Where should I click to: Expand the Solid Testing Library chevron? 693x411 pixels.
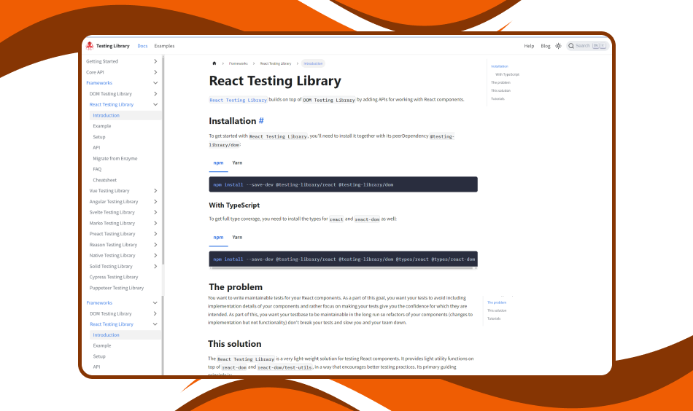tap(155, 266)
